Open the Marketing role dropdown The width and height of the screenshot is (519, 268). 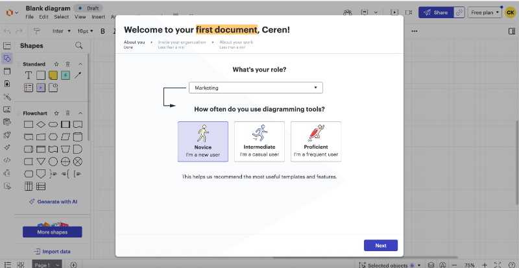(x=256, y=88)
